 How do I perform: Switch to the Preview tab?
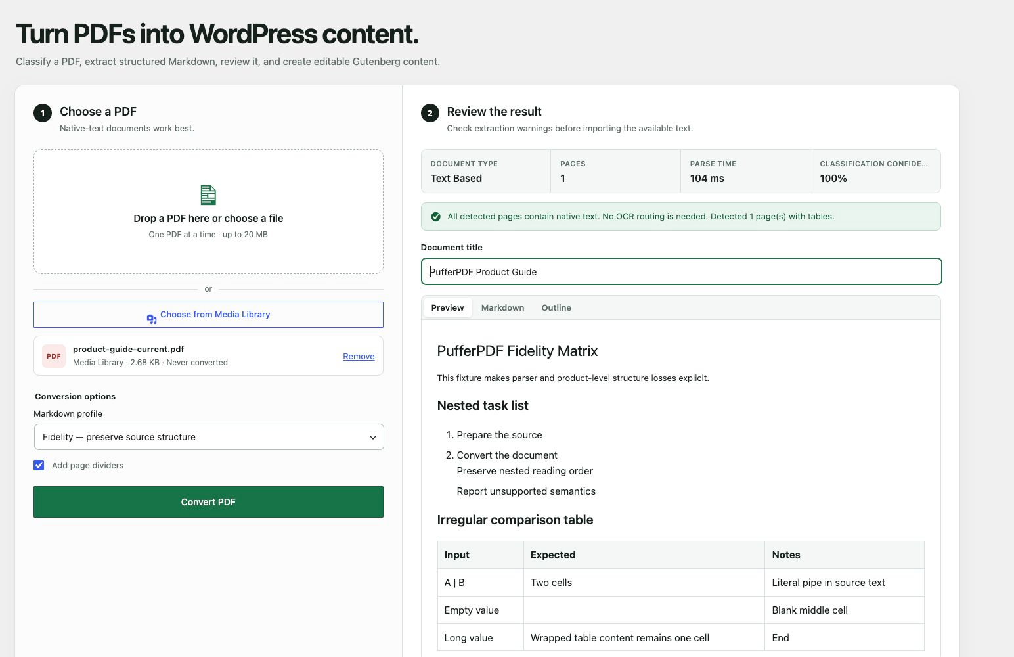[x=447, y=307]
